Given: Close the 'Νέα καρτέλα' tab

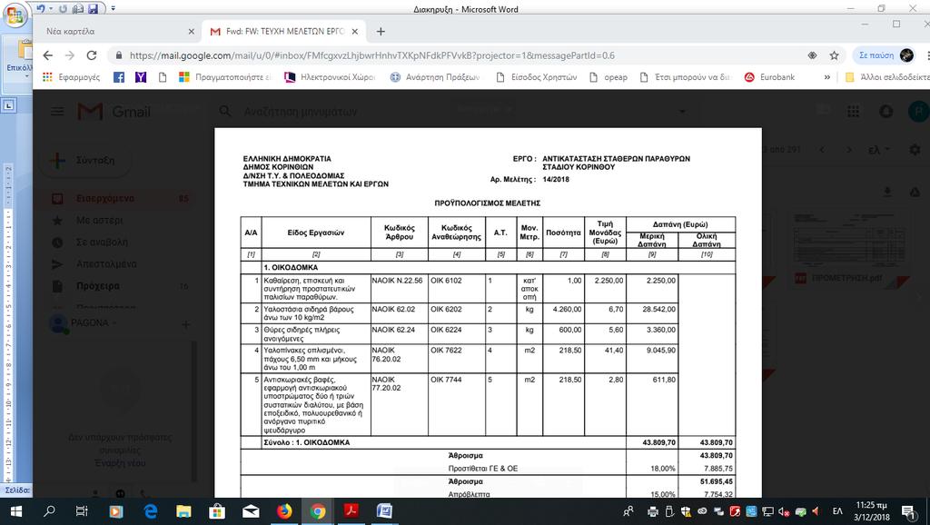Looking at the screenshot, I should [x=191, y=32].
